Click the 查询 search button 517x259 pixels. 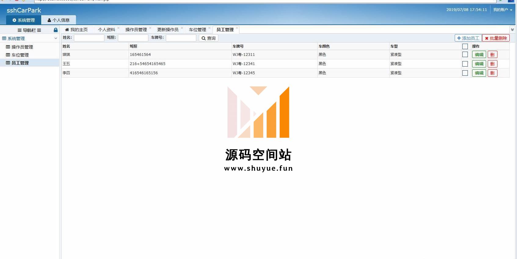(209, 38)
